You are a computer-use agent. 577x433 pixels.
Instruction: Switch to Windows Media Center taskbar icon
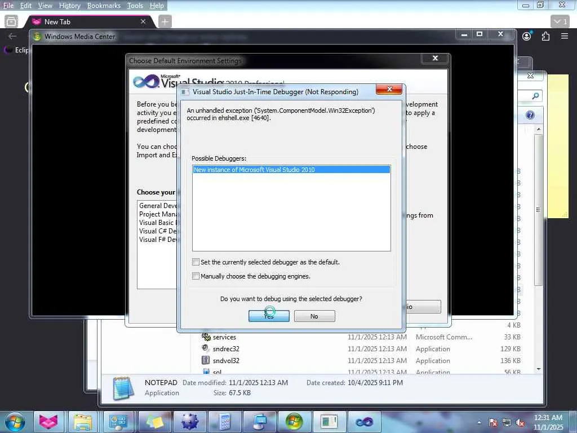(294, 422)
